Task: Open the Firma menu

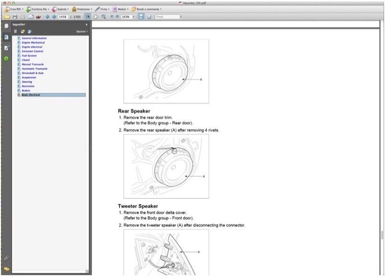Action: (x=102, y=9)
